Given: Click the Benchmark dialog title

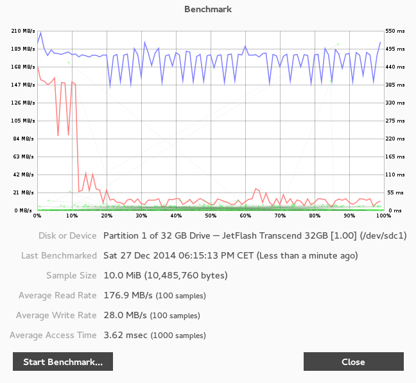Looking at the screenshot, I should (x=208, y=9).
